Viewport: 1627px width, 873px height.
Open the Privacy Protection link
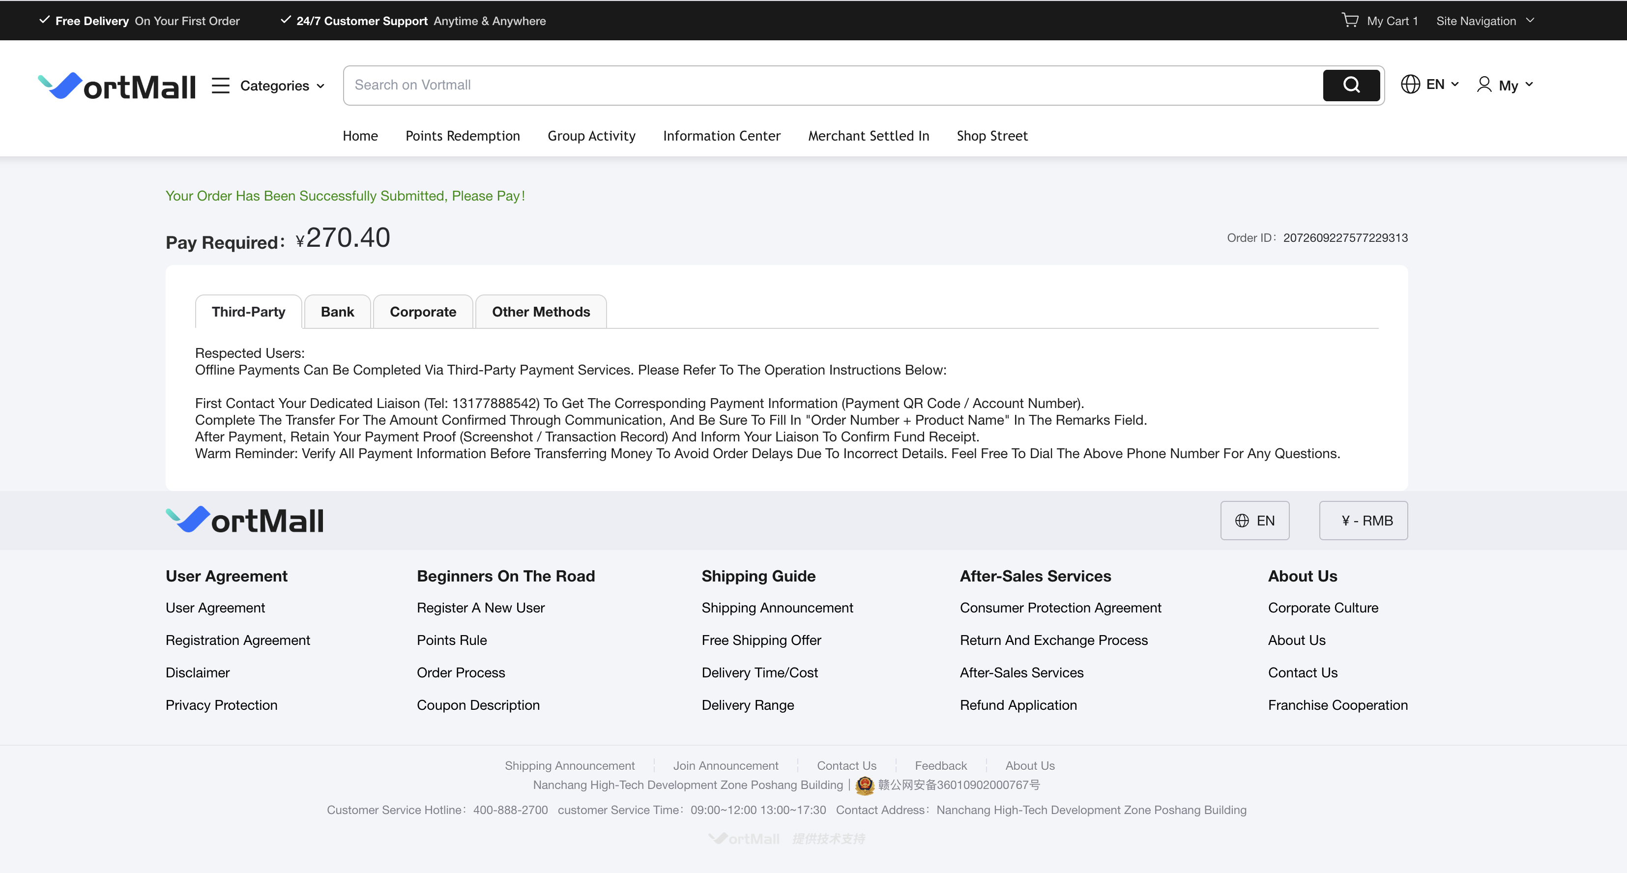pos(221,705)
